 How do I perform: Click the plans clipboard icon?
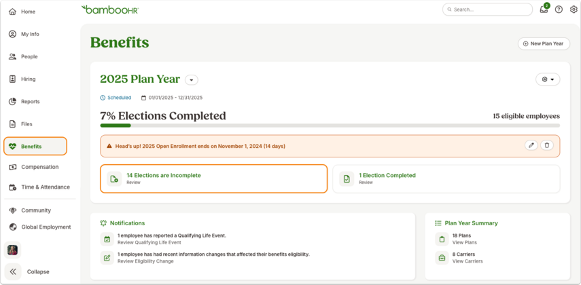(x=442, y=239)
